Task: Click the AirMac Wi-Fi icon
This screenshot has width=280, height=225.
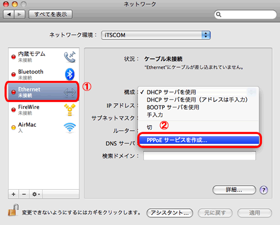Action: (70, 128)
